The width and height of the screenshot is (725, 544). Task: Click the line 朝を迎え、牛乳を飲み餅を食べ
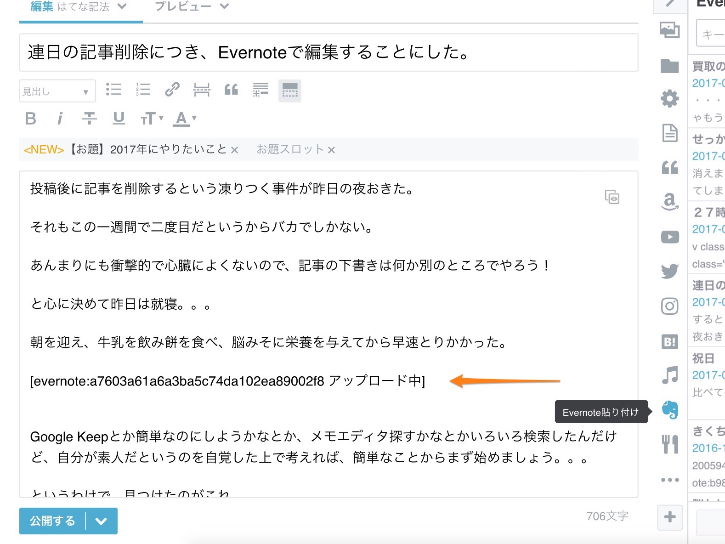(268, 342)
